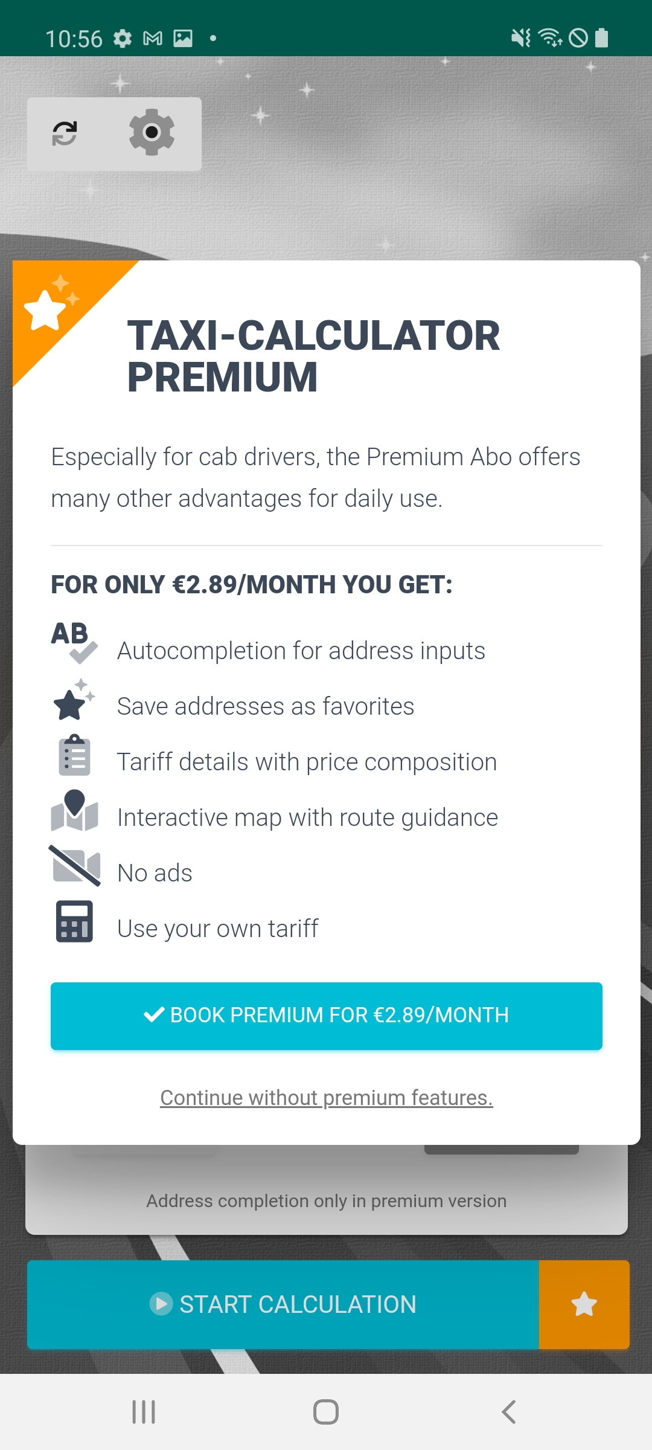Book premium for €2.89/month
The image size is (652, 1450).
(326, 1016)
